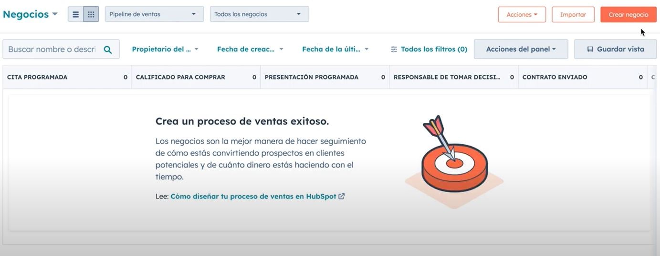The height and width of the screenshot is (256, 660).
Task: Open the Pipeline de ventas dropdown
Action: coord(154,14)
